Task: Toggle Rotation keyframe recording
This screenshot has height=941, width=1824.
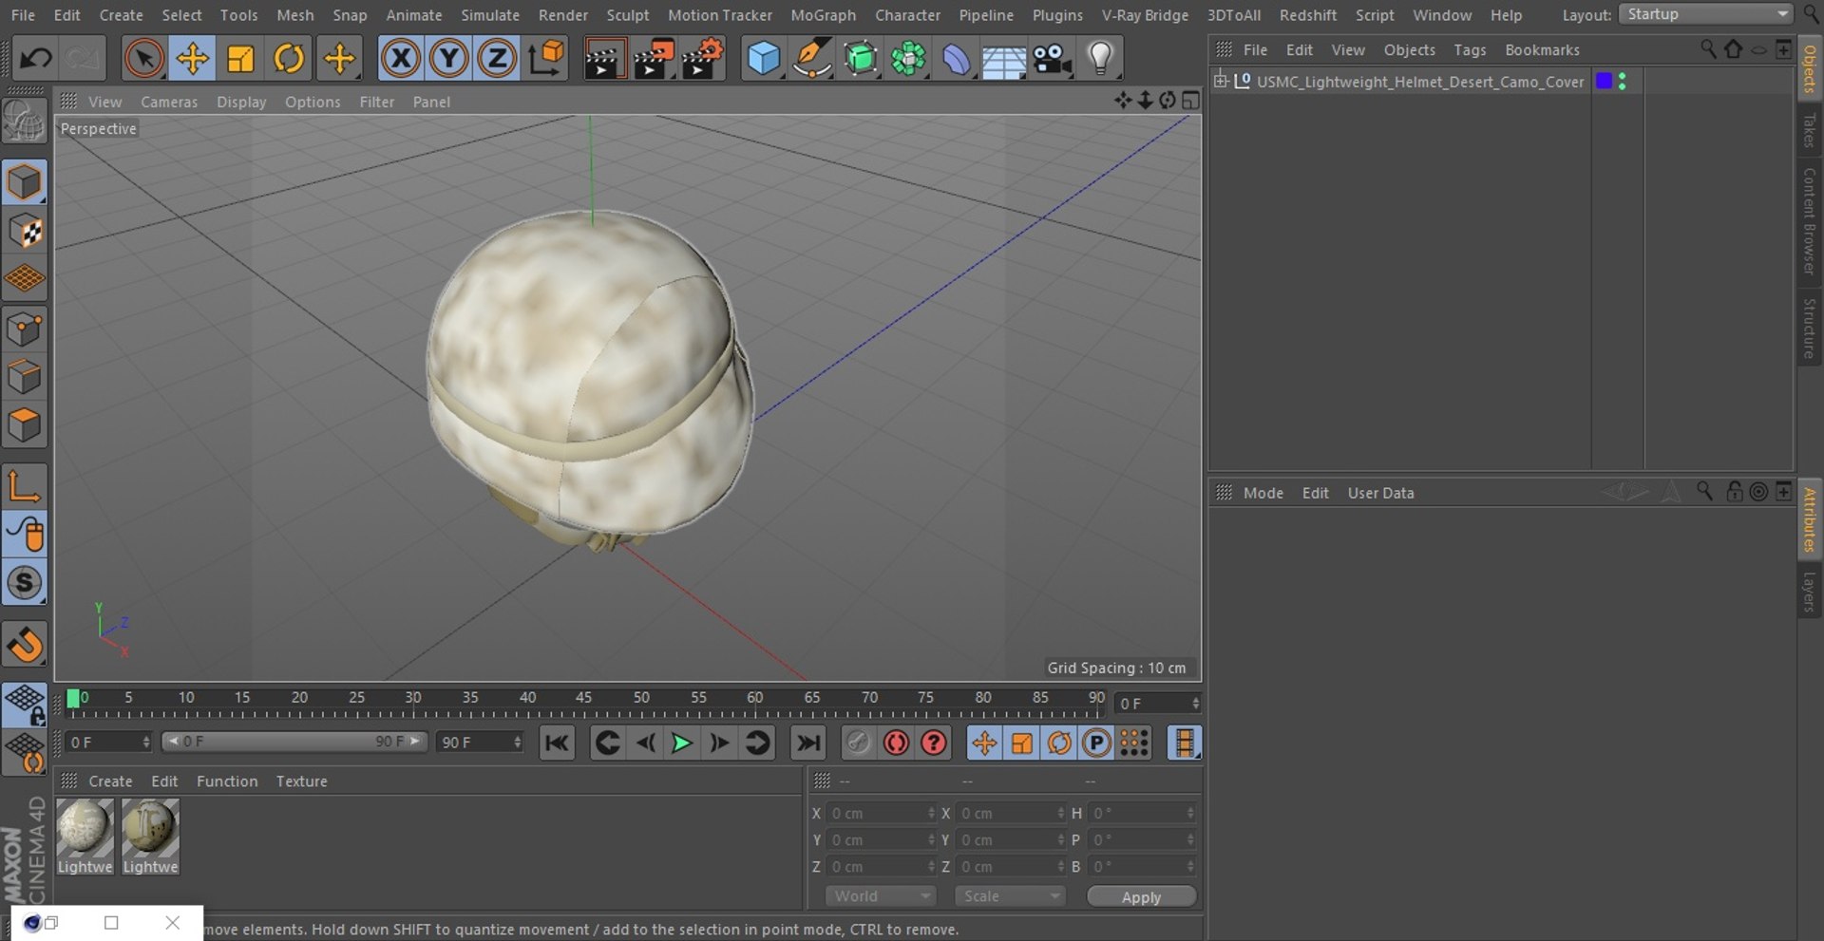Action: click(1059, 743)
